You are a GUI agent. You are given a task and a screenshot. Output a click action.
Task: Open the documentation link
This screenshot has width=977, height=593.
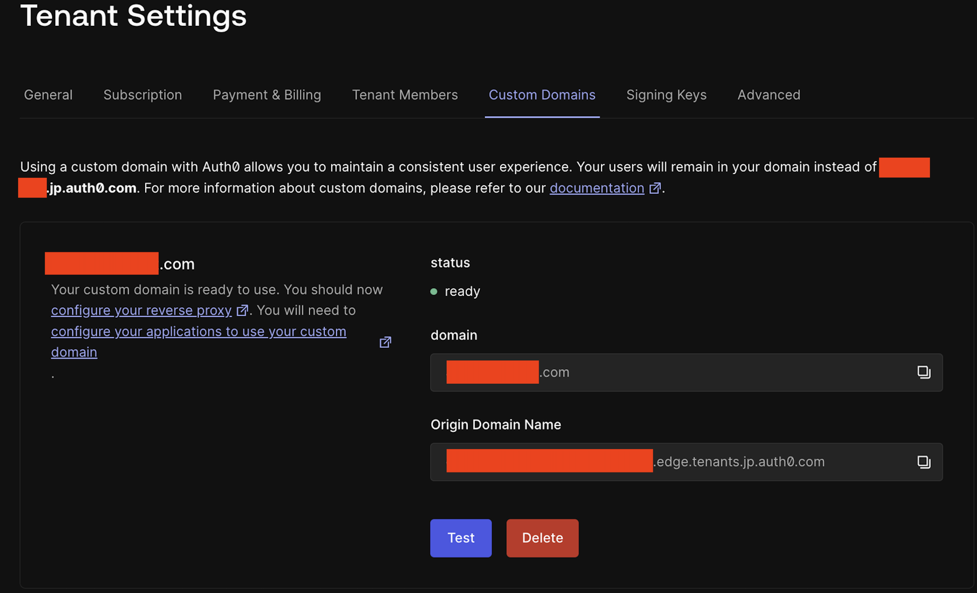click(596, 188)
